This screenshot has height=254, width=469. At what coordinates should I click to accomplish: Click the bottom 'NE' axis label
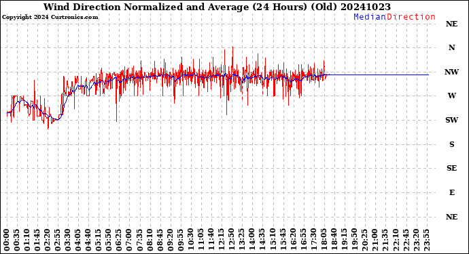point(451,217)
